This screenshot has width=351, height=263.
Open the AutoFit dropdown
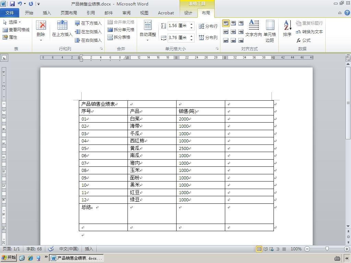coord(148,31)
